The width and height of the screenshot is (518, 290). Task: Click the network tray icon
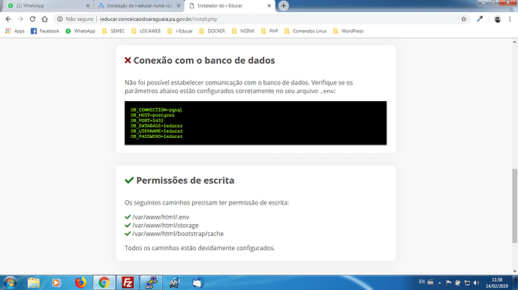click(x=467, y=283)
